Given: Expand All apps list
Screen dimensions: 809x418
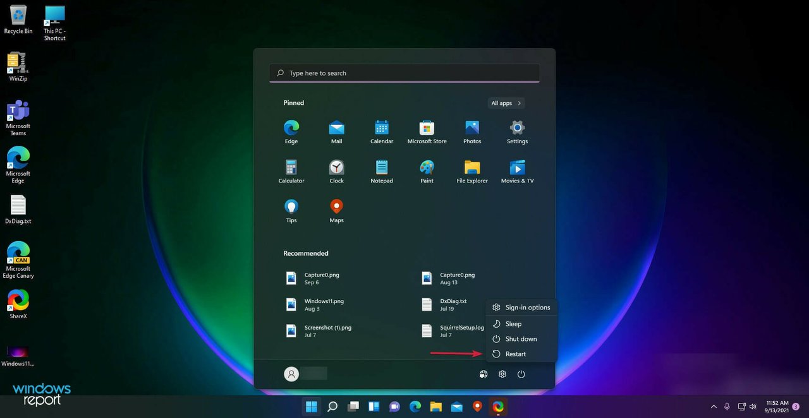Looking at the screenshot, I should click(x=506, y=103).
